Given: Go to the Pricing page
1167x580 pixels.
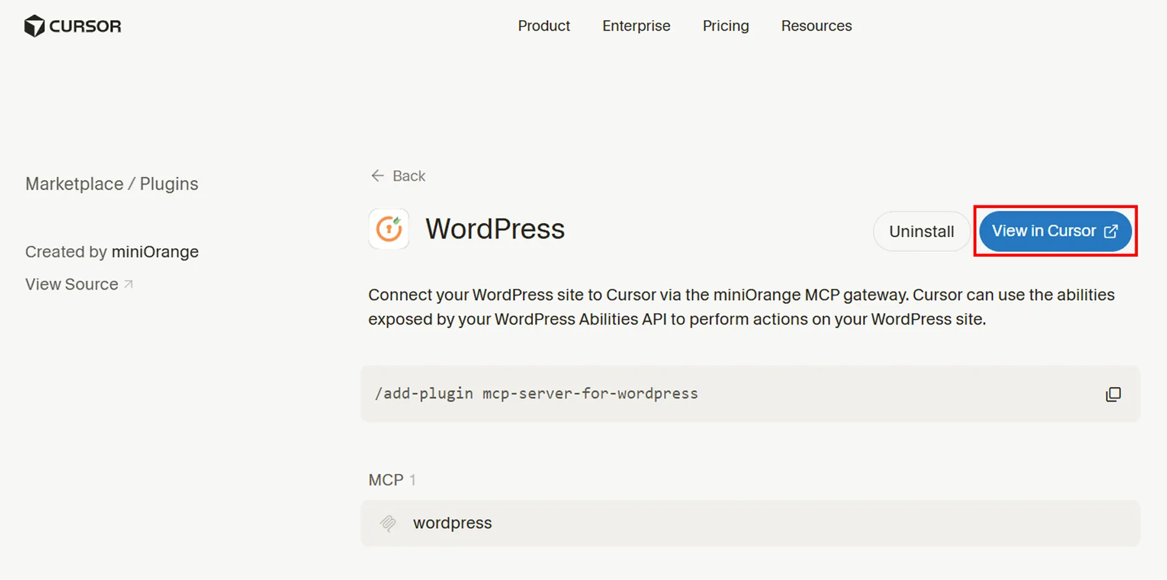Looking at the screenshot, I should (725, 26).
